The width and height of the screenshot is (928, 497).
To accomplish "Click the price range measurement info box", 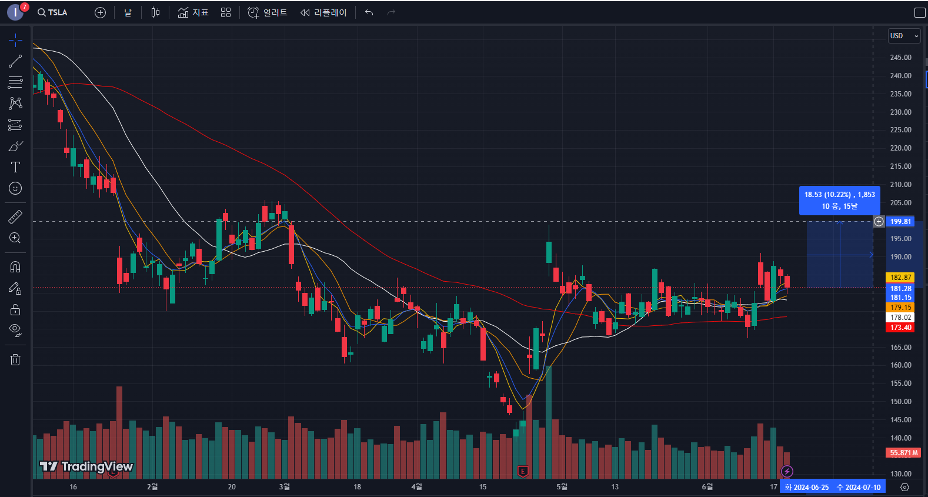I will tap(839, 201).
